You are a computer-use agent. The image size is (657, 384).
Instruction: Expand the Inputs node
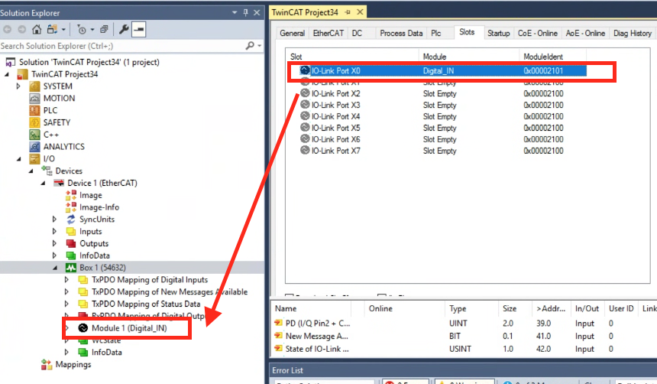click(x=54, y=232)
